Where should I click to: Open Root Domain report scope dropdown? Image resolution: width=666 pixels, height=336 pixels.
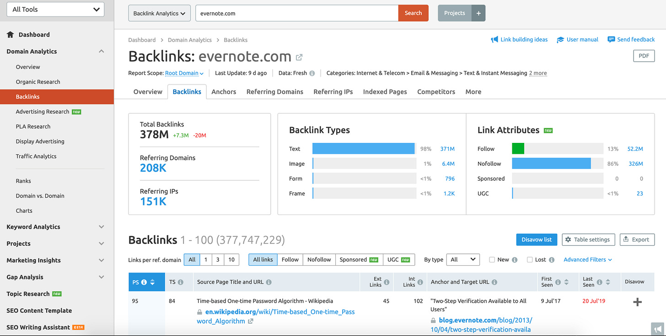coord(184,73)
